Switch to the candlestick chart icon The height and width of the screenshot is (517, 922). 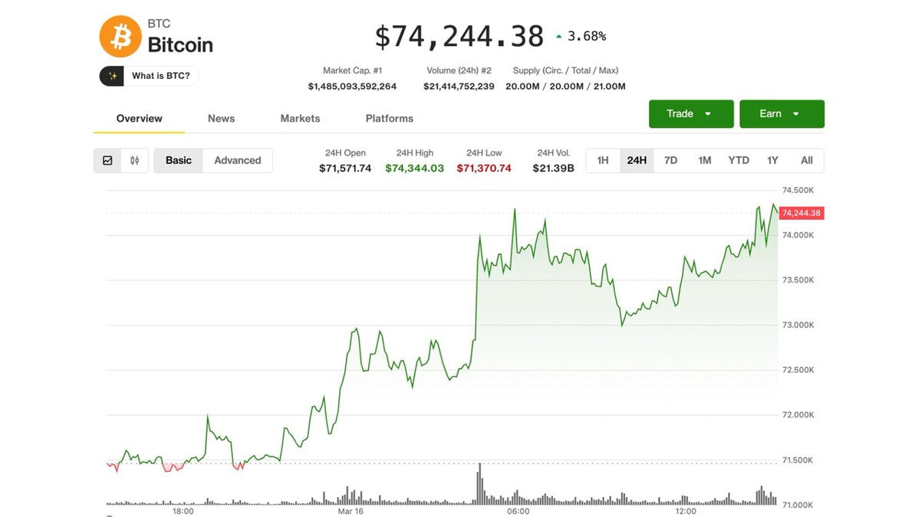135,160
